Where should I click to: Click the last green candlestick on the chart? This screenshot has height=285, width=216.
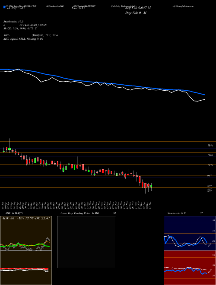click(151, 186)
